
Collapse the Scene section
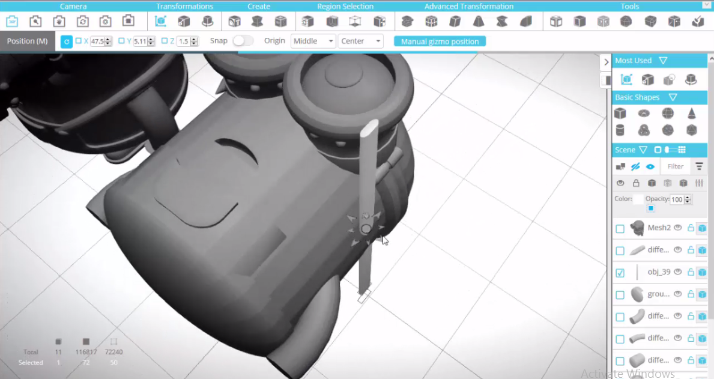coord(643,150)
